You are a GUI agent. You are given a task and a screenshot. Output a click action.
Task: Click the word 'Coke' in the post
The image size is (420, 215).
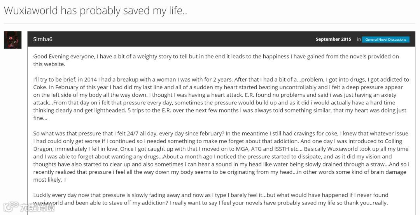pos(40,87)
